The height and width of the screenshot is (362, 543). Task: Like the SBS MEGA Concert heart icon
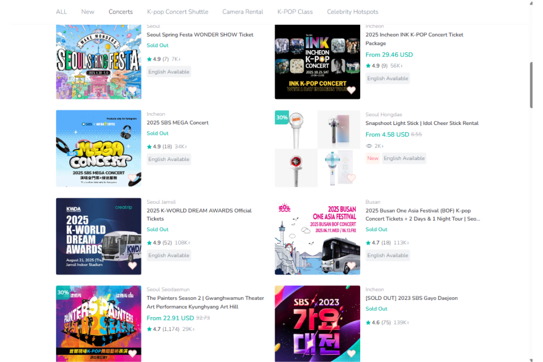click(x=132, y=178)
